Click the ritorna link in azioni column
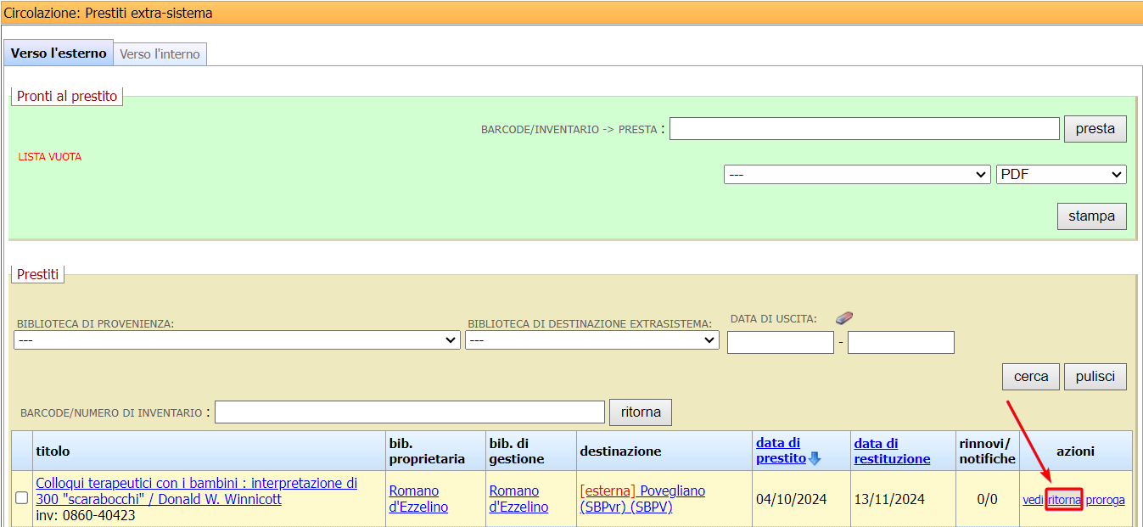 (1064, 500)
